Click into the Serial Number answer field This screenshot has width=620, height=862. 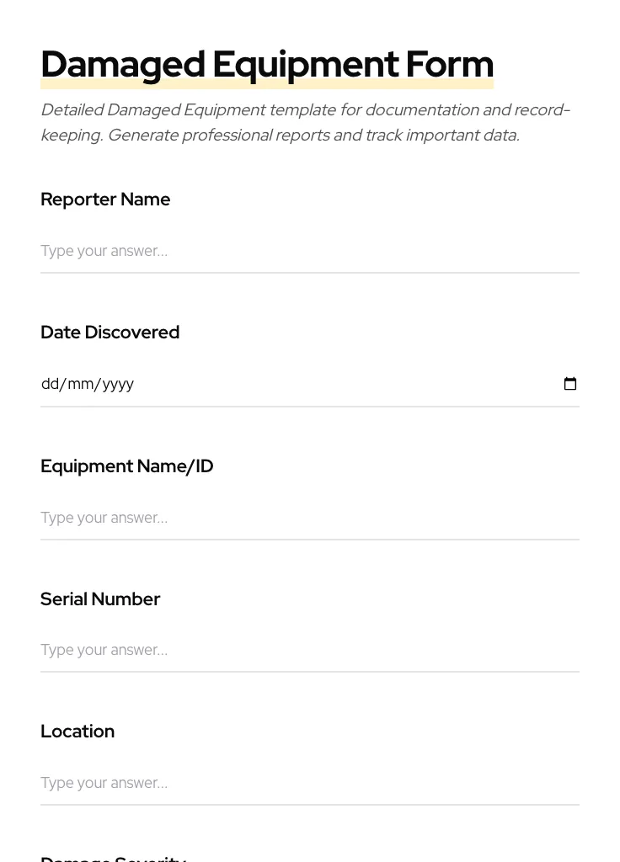[x=309, y=650]
